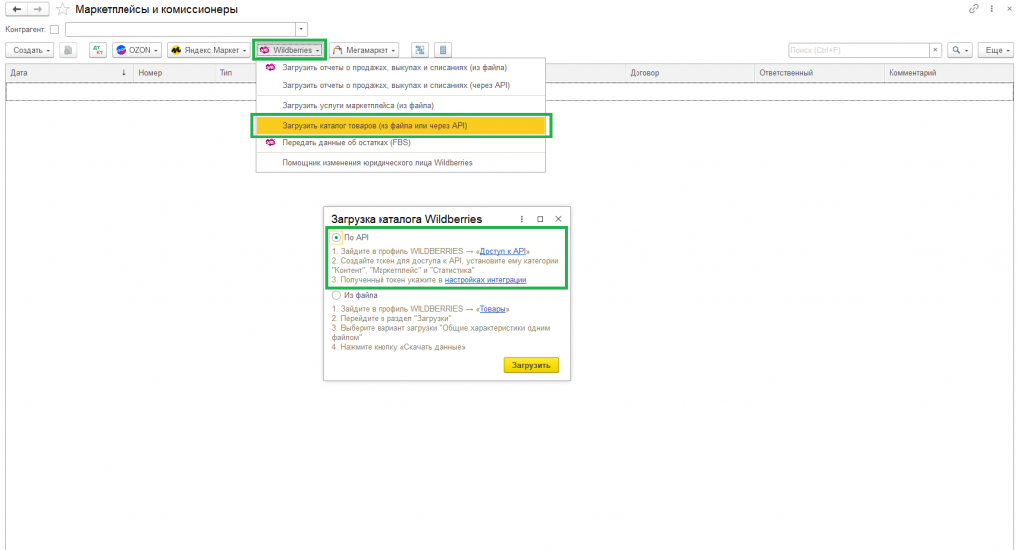Click the yellow Загрузить button
The image size is (1020, 550).
pos(531,365)
